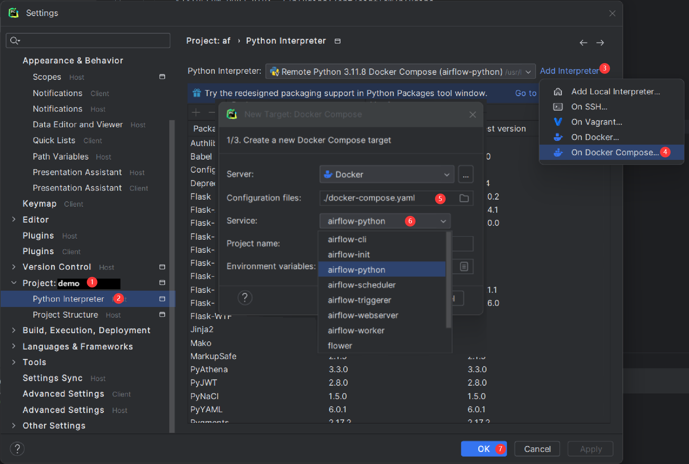Click the monitor icon beside Version Control

tap(162, 267)
